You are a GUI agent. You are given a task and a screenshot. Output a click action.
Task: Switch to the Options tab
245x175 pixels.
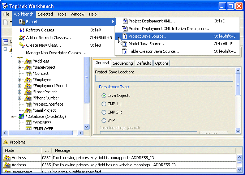pyautogui.click(x=162, y=63)
